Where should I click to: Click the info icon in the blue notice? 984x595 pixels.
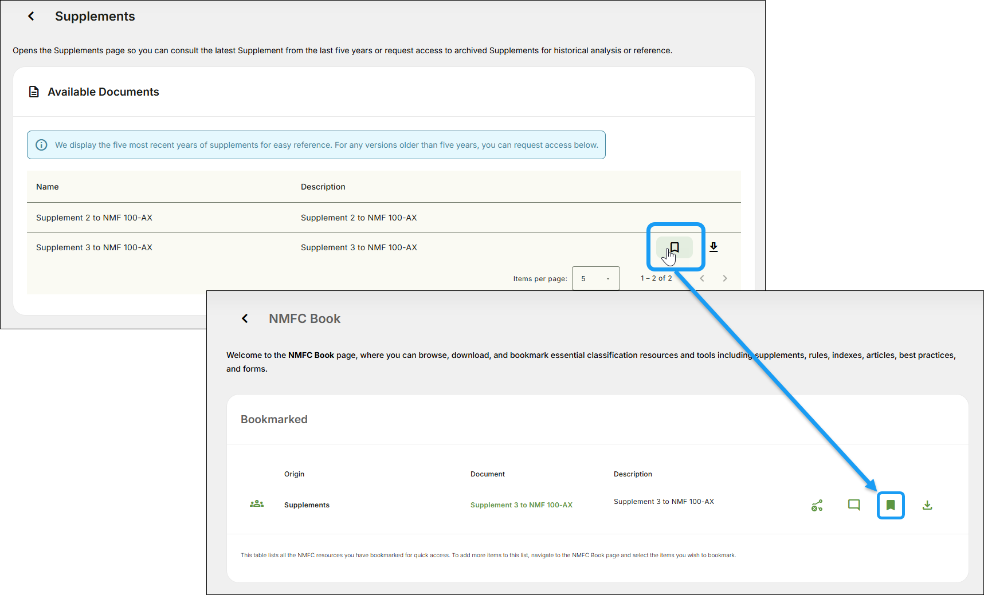(41, 145)
